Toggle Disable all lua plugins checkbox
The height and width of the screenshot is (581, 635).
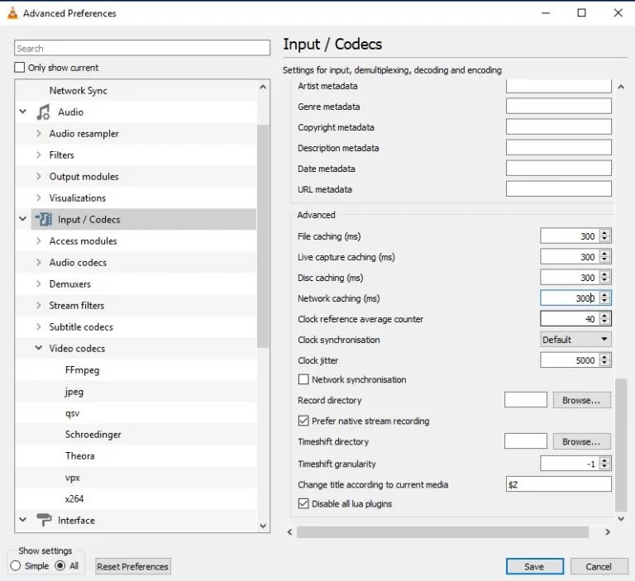[303, 504]
